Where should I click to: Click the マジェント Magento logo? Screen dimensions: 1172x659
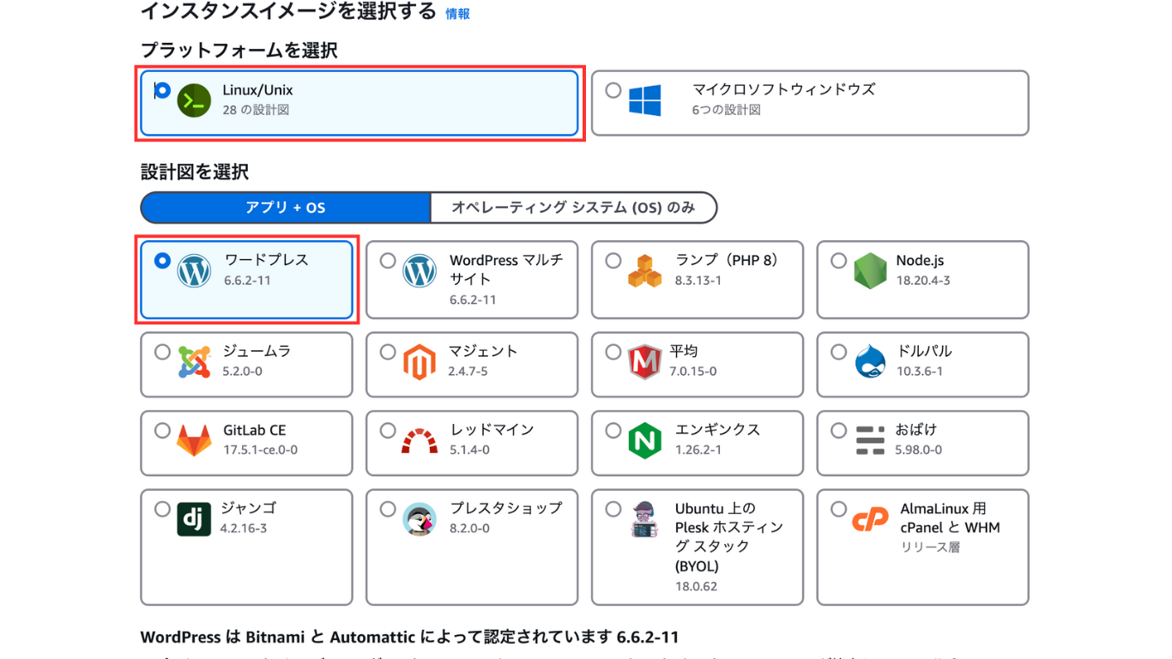coord(420,362)
